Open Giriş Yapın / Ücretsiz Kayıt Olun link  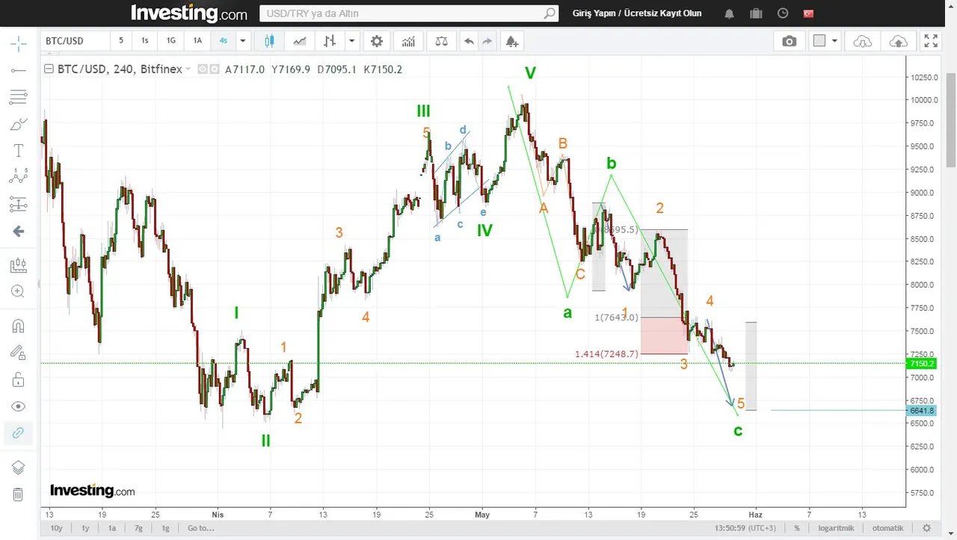637,13
